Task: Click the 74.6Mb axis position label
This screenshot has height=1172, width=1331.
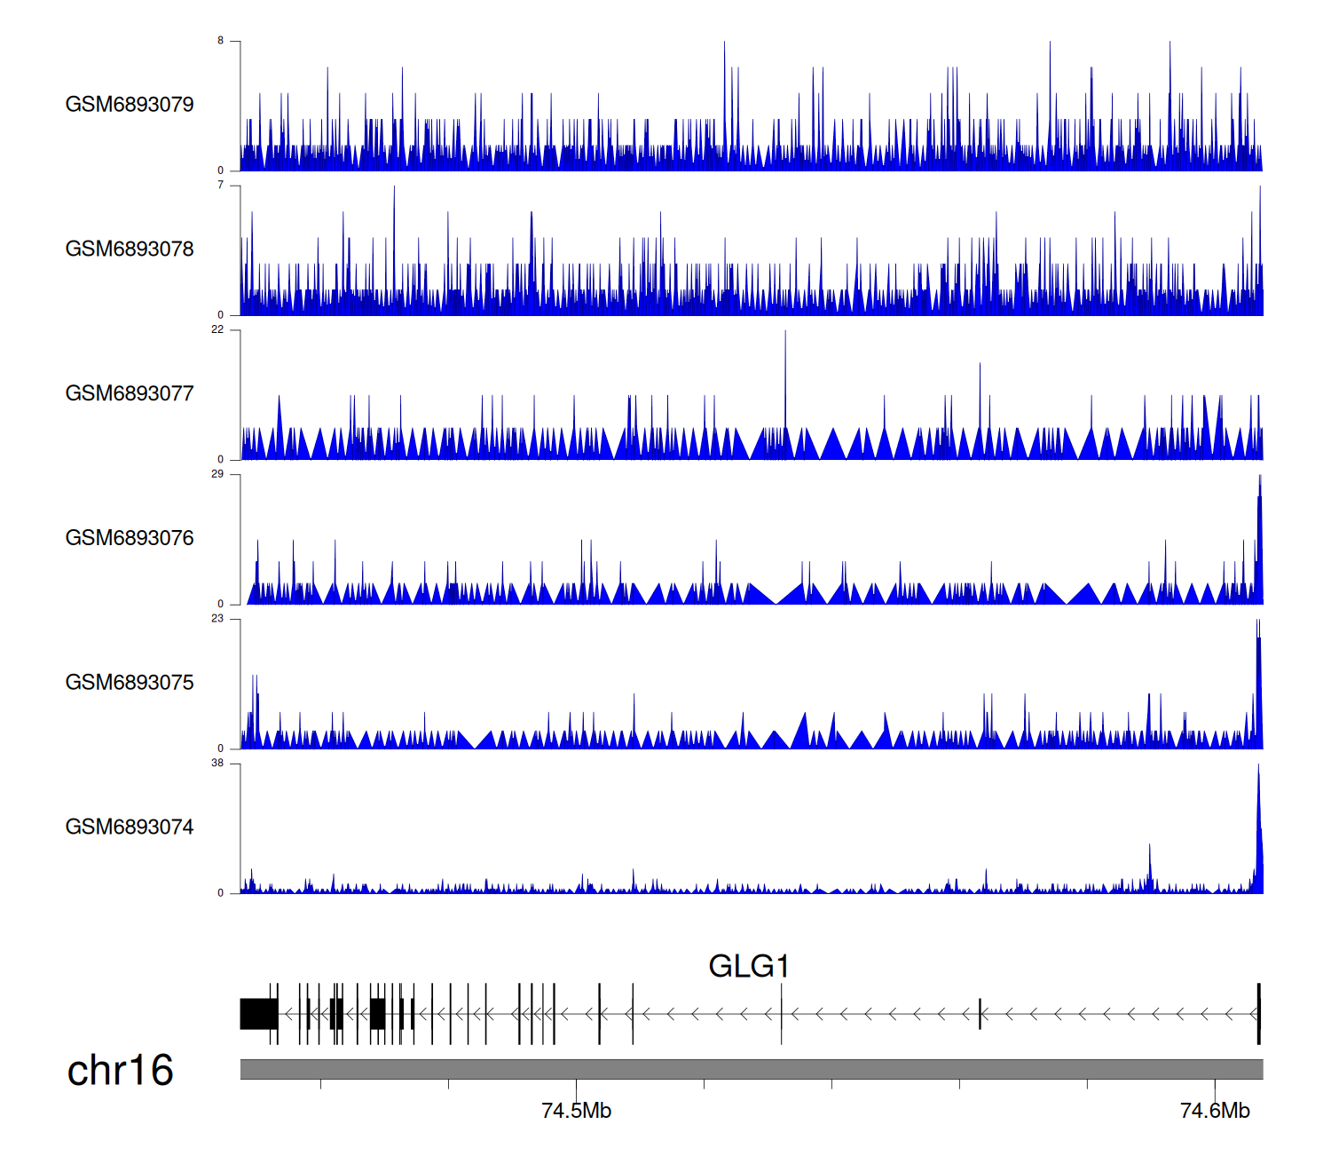Action: [1215, 1111]
